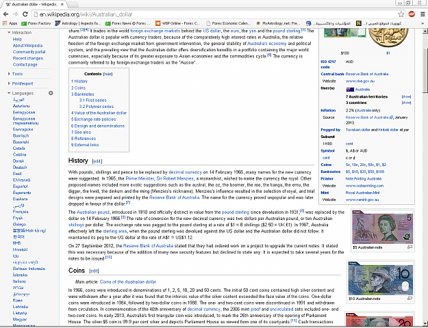Open MyAstrology.net bookmark
Image resolution: width=428 pixels, height=328 pixels.
pos(278,23)
